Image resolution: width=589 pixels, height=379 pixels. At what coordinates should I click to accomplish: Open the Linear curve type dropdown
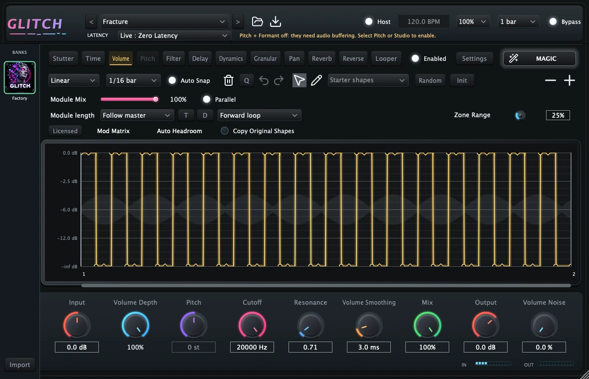click(x=74, y=80)
